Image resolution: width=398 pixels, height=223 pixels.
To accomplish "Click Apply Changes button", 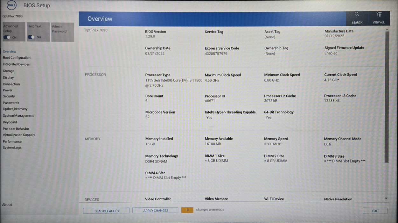I will click(156, 210).
